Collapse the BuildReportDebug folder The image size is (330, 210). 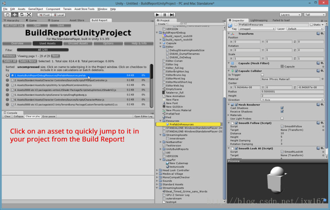[157, 33]
